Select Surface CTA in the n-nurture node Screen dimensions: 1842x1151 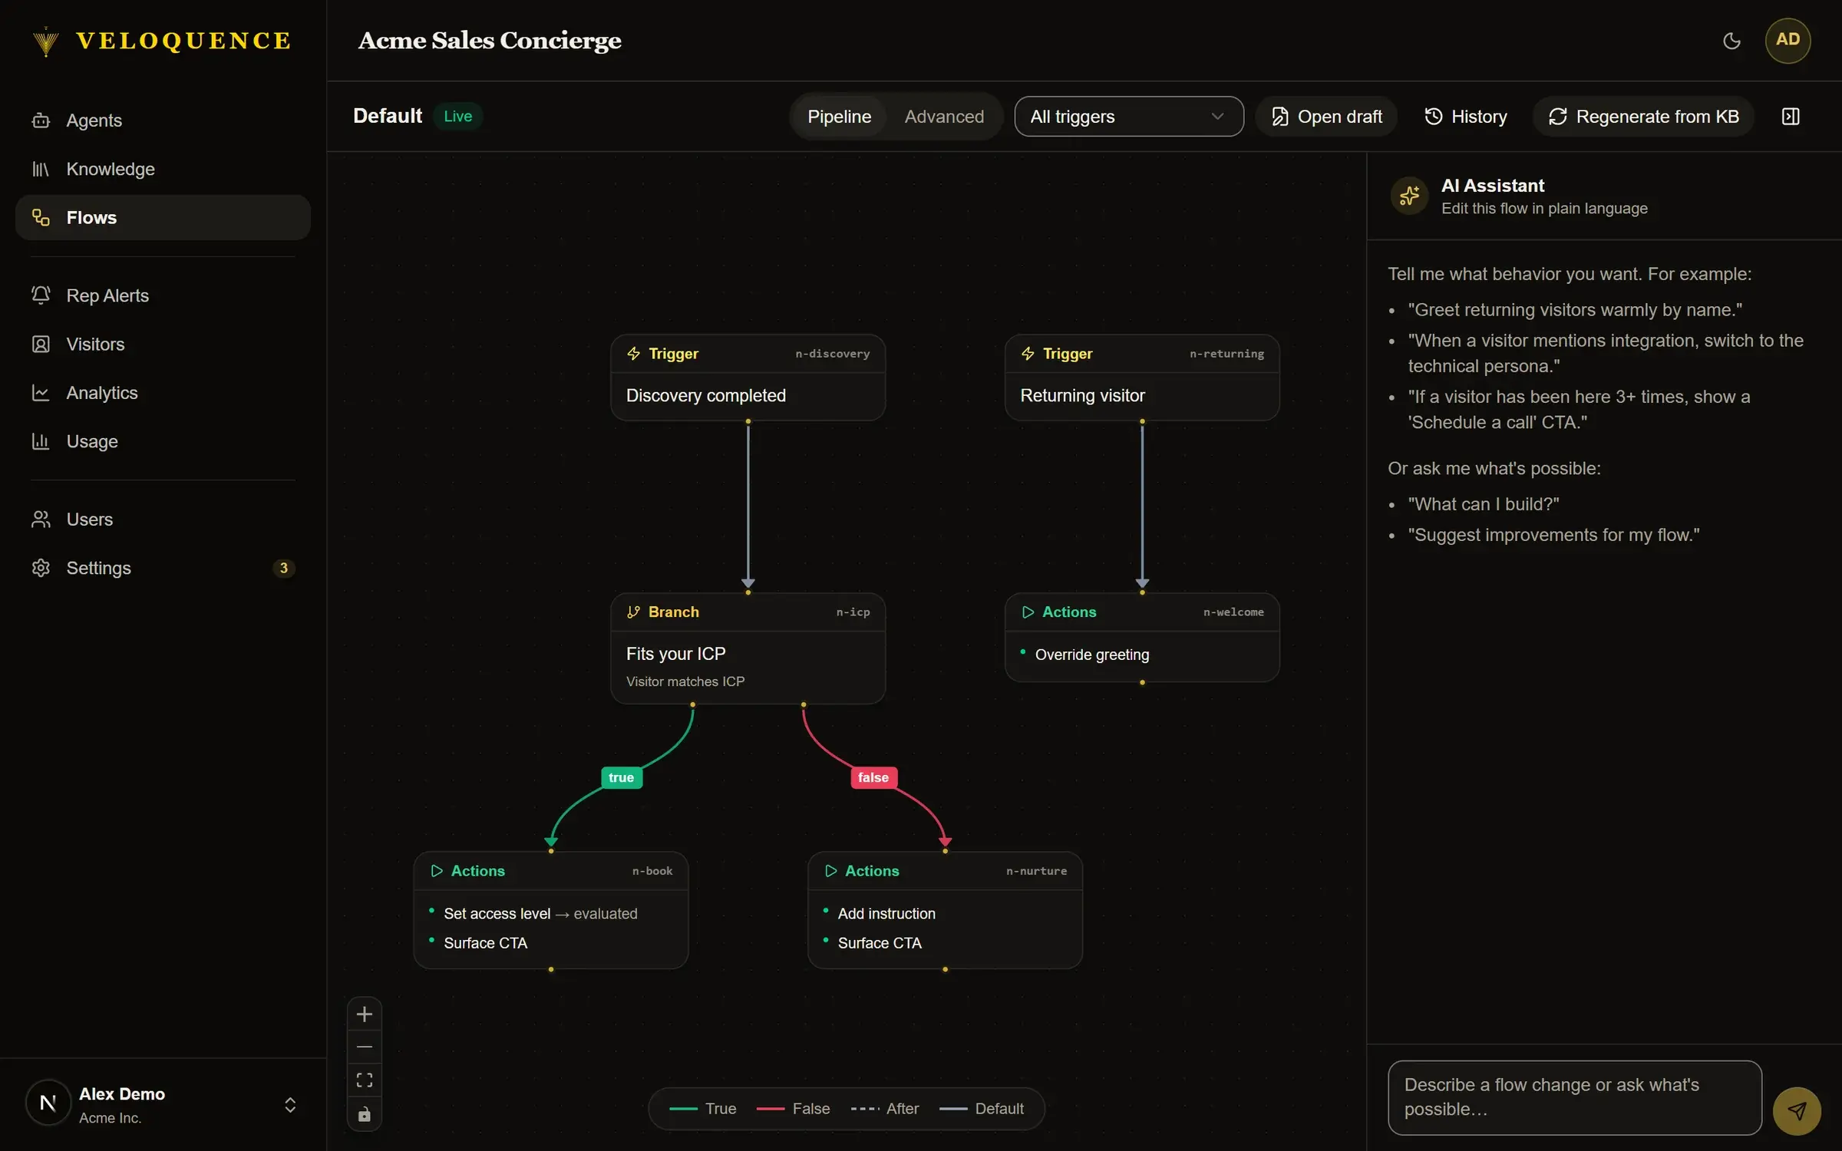point(880,943)
